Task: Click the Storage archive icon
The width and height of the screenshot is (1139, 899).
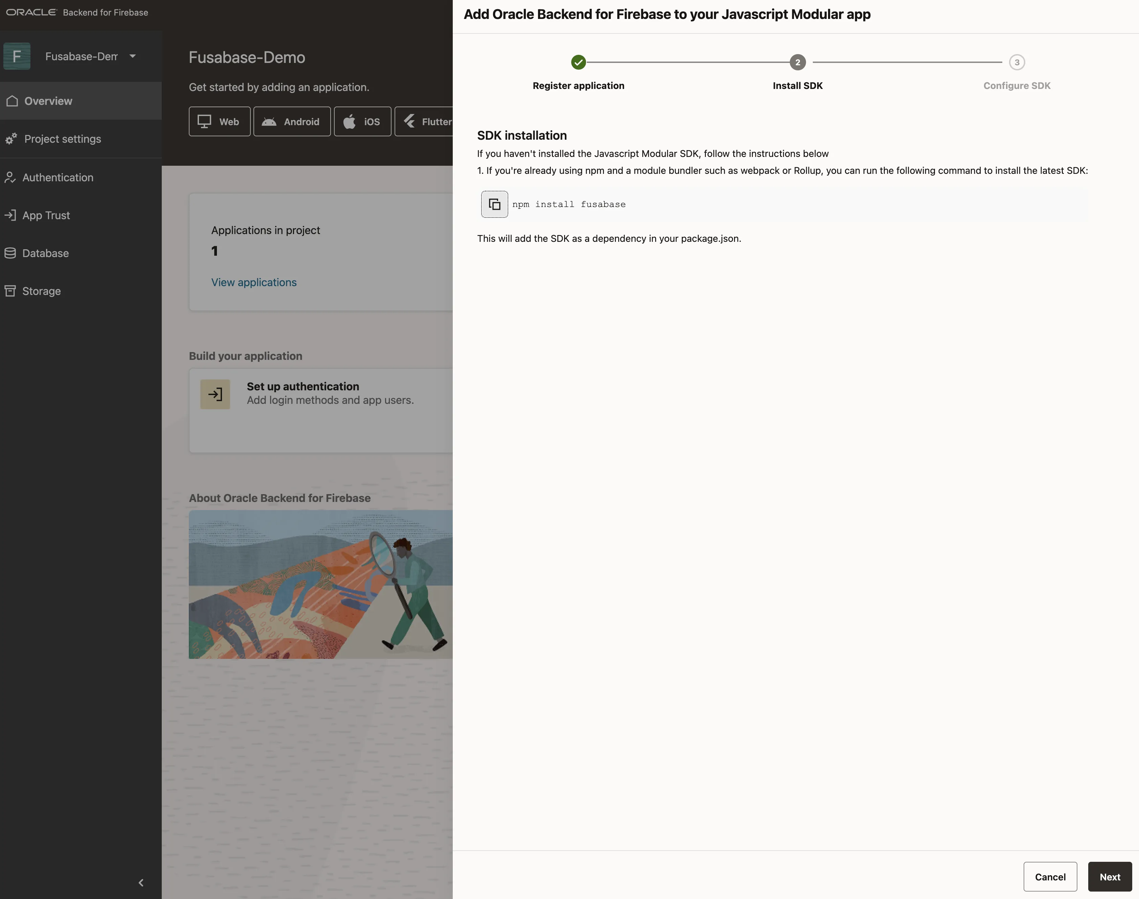Action: tap(10, 291)
